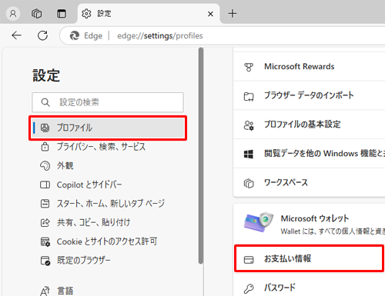
Task: Click the browser icon beside 既定のブラウザー
Action: coord(45,261)
